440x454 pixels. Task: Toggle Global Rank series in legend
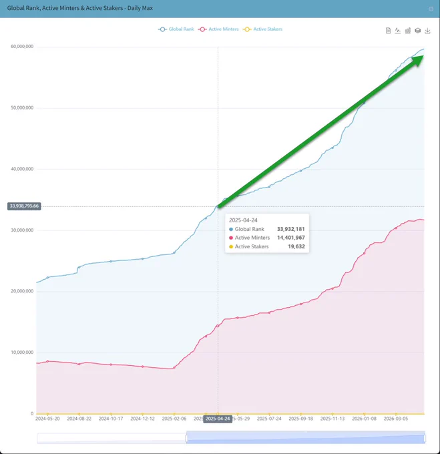[176, 29]
